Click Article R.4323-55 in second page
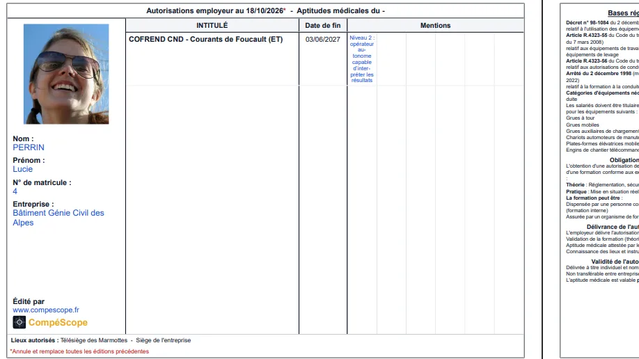 pyautogui.click(x=586, y=35)
